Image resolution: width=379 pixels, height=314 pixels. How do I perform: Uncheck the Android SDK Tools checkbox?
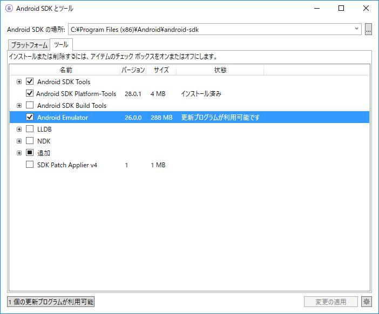(30, 81)
